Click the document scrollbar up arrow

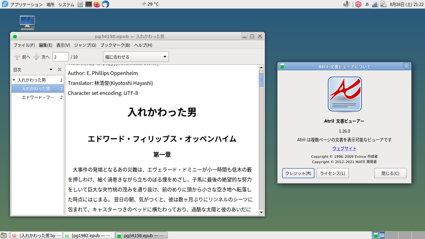point(261,67)
